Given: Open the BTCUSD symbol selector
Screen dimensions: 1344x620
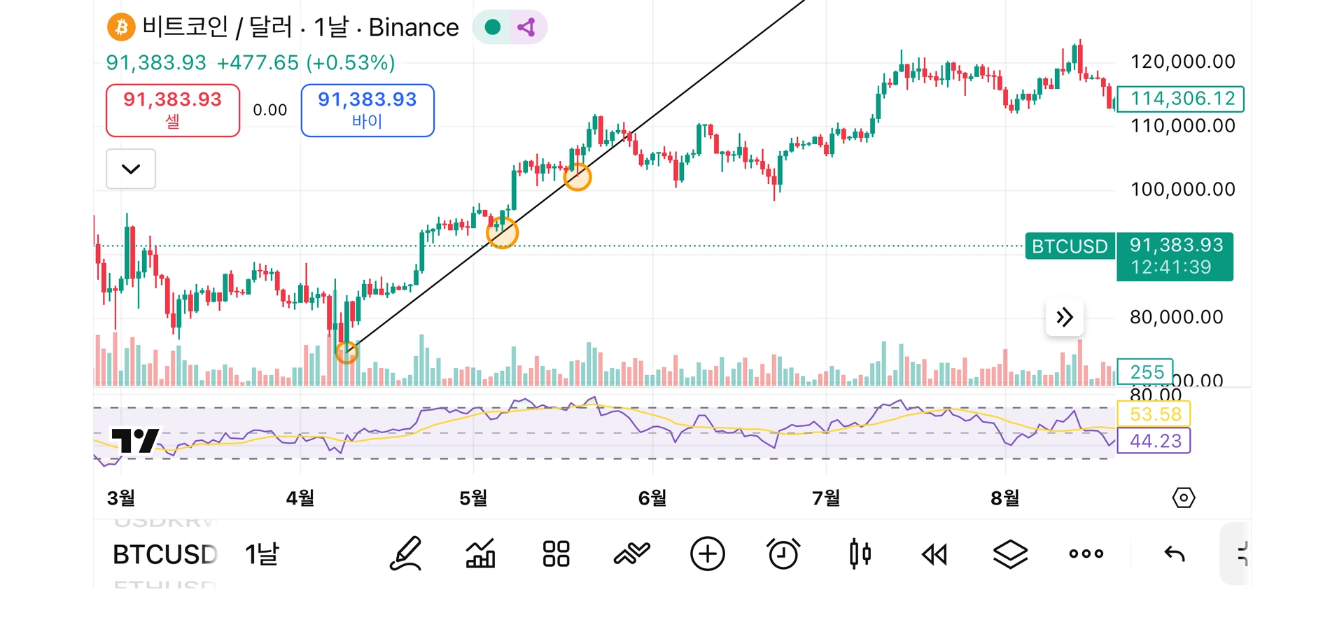Looking at the screenshot, I should [x=165, y=554].
